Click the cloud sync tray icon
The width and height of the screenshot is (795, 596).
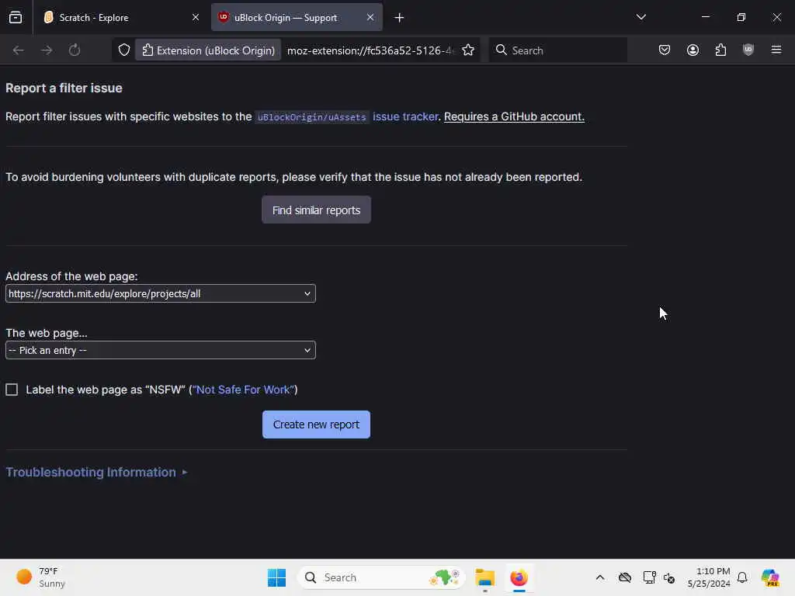625,577
